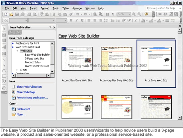Viewport: 183px width, 138px height.
Task: Close the New Publication task pane
Action: coord(54,28)
